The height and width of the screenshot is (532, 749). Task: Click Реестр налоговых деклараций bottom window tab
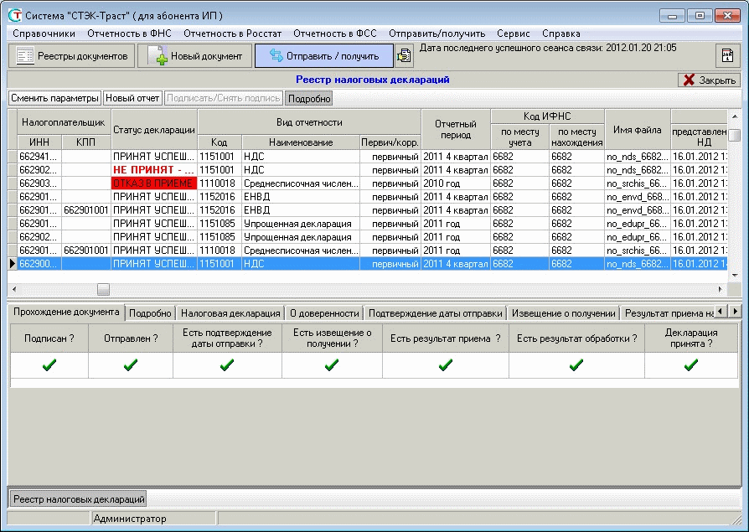coord(79,499)
